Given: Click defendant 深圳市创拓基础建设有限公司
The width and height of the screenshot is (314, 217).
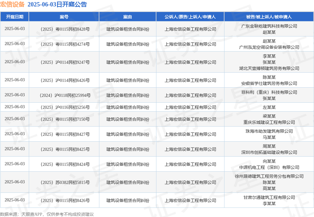Looking at the screenshot, I should coord(269,152).
